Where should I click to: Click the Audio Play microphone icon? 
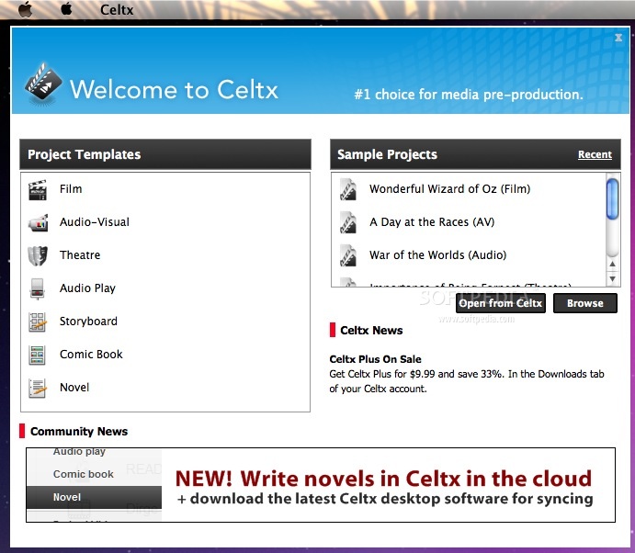[38, 288]
